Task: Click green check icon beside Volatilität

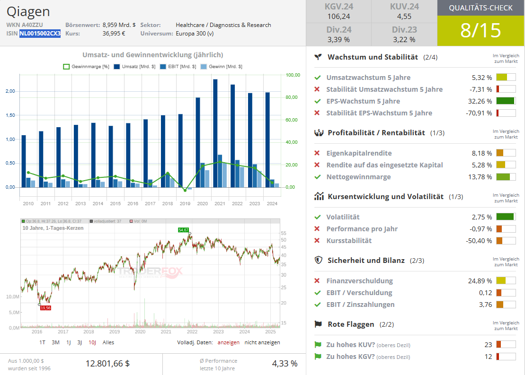Action: point(317,217)
